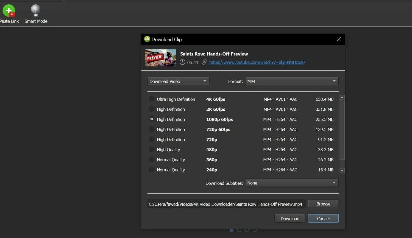This screenshot has width=412, height=238.
Task: Select Normal Quality 360p option
Action: (152, 159)
